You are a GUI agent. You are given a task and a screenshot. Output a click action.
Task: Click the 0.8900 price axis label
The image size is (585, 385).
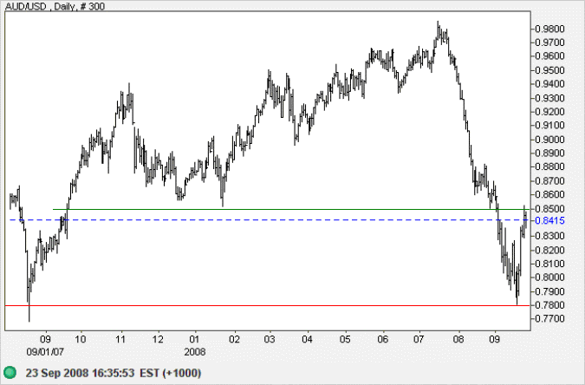[x=549, y=153]
